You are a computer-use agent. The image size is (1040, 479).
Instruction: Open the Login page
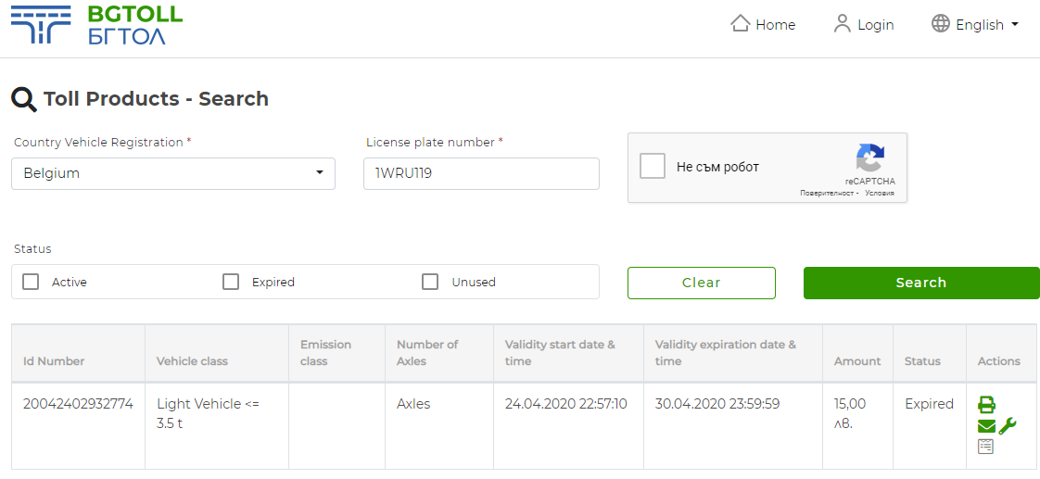click(875, 25)
